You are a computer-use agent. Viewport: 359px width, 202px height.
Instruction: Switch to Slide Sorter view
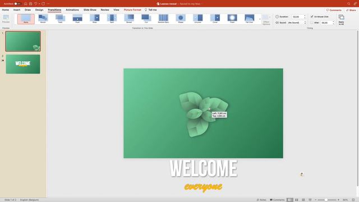297,200
